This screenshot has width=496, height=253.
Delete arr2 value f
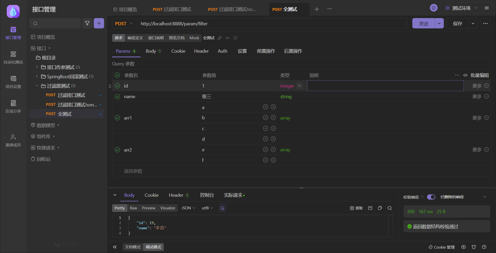[x=273, y=160]
